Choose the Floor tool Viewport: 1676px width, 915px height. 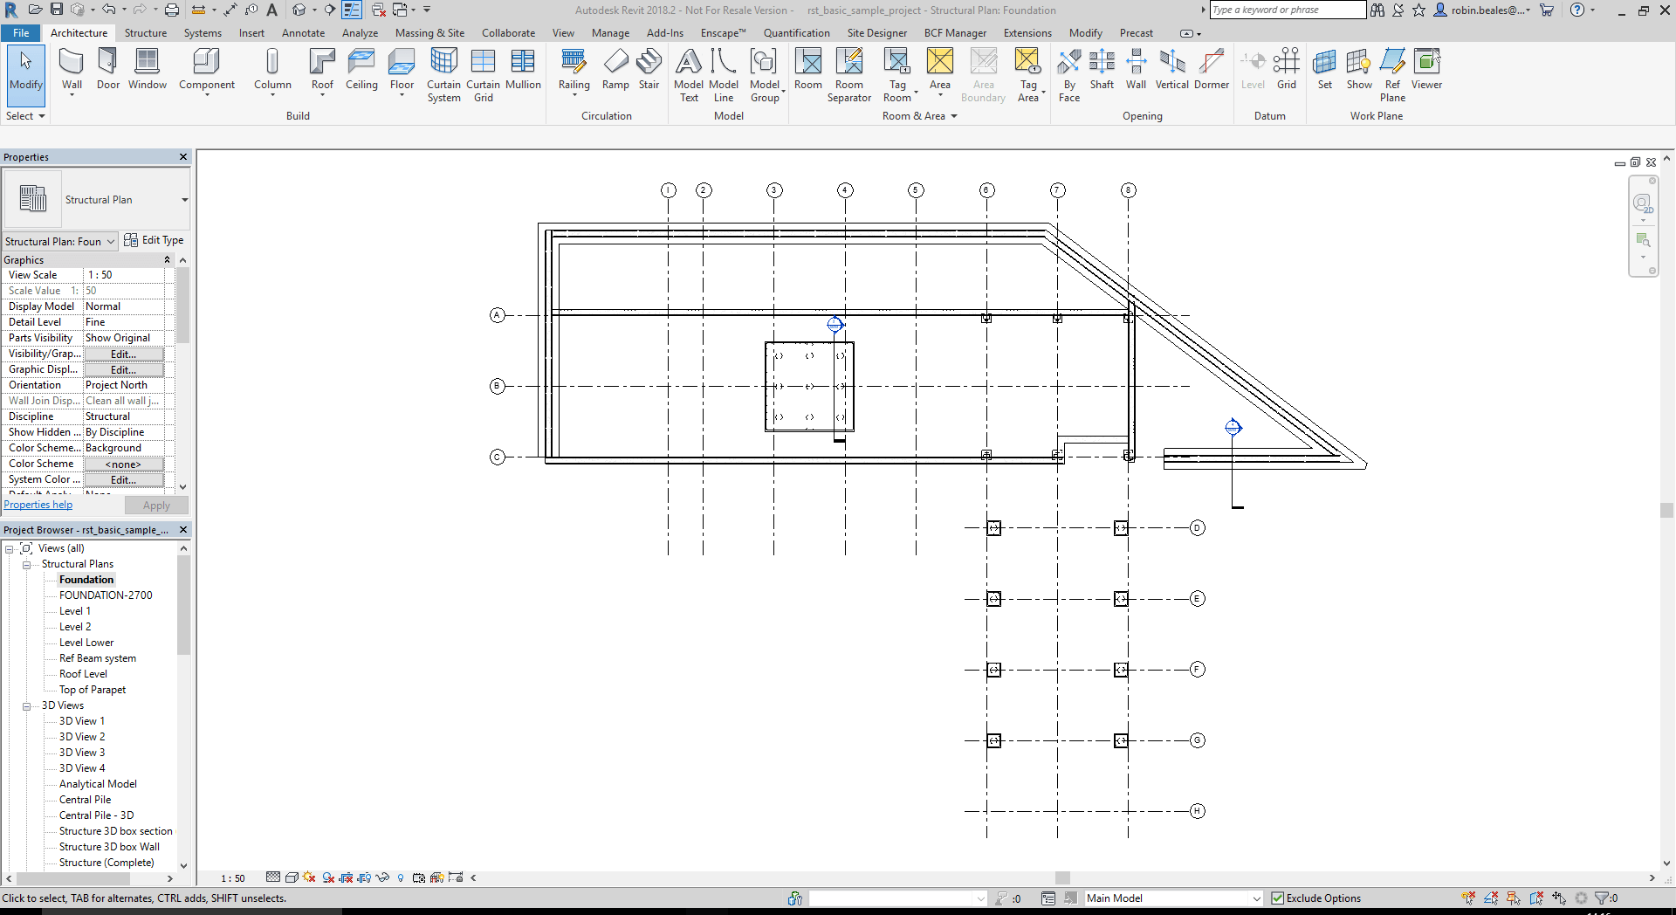point(402,70)
